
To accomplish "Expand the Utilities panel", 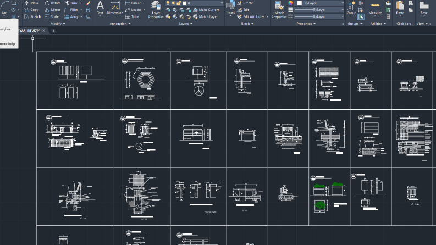I will [x=378, y=24].
